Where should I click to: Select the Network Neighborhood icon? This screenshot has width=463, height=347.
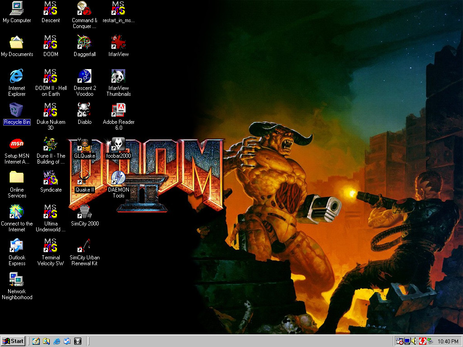click(x=17, y=280)
